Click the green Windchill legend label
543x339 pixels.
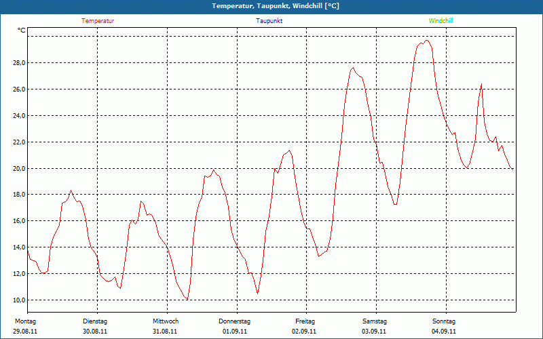[441, 21]
